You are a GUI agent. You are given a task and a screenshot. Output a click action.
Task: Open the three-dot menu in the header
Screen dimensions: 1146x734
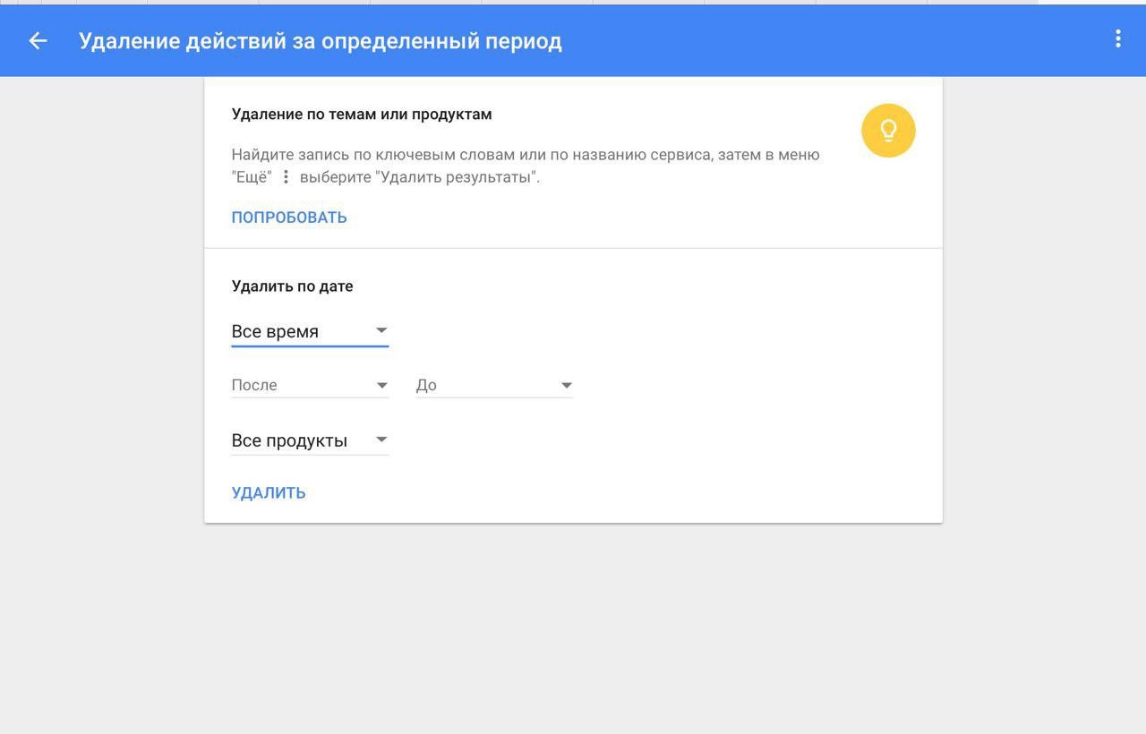[x=1117, y=38]
